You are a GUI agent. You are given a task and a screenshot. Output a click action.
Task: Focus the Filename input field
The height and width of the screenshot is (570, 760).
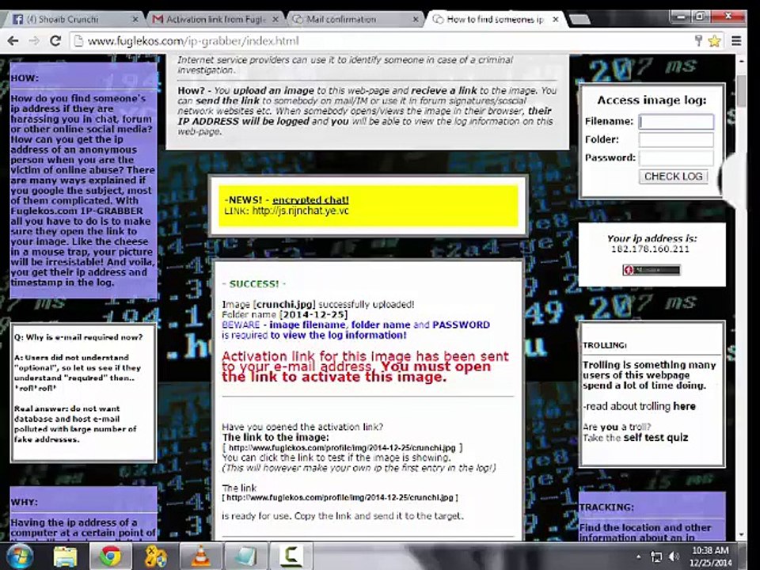676,121
